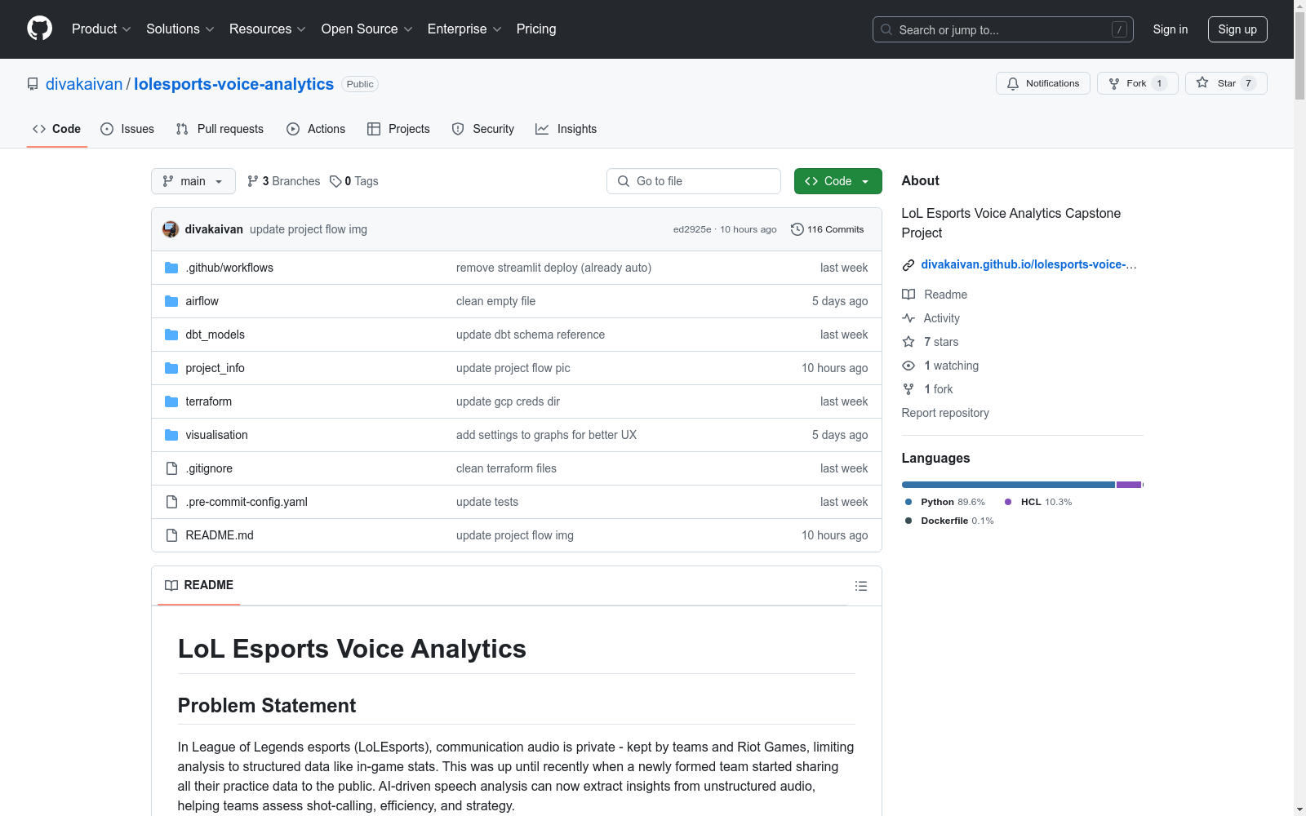Open the Pricing page link
The image size is (1306, 816).
tap(536, 29)
